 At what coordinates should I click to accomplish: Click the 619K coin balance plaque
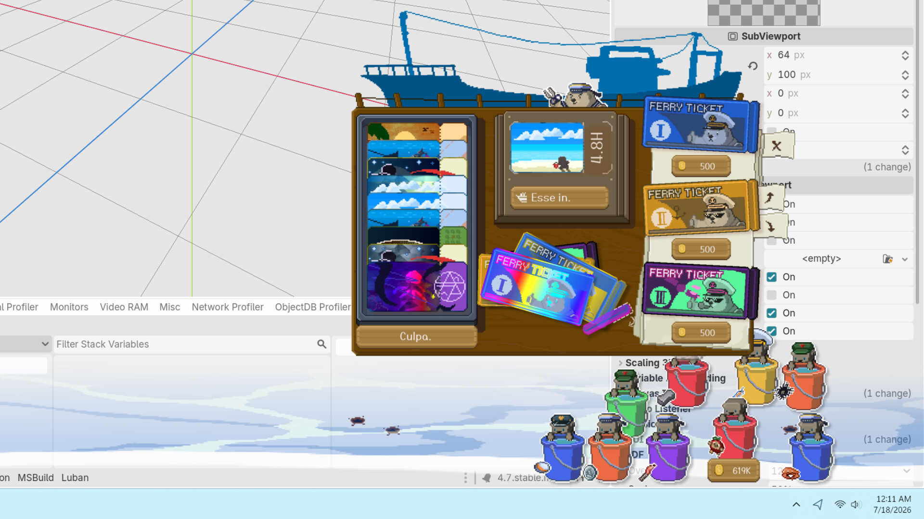tap(733, 470)
